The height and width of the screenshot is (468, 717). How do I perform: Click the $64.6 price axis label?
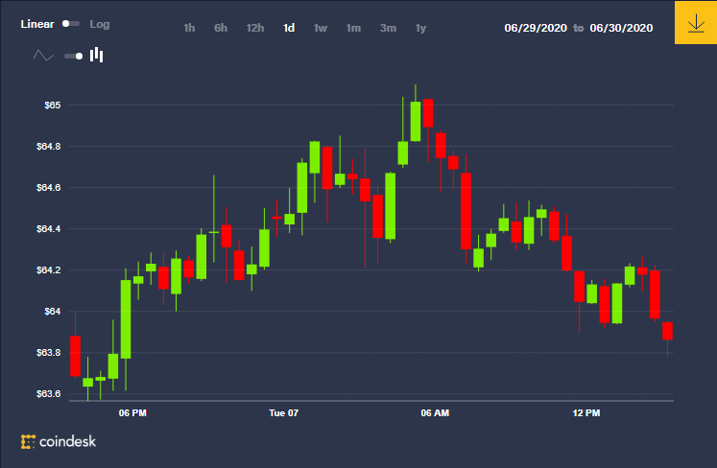(x=48, y=187)
